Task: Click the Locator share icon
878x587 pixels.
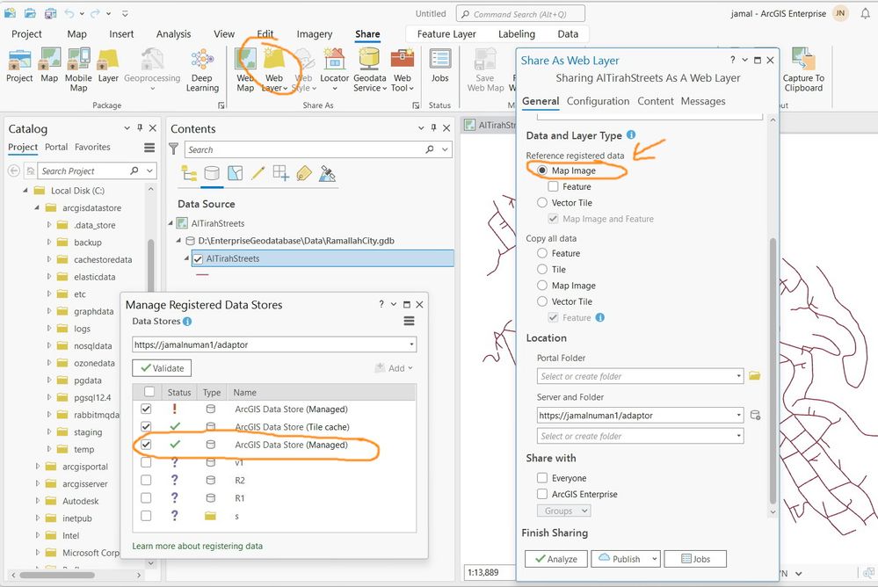Action: (x=334, y=59)
